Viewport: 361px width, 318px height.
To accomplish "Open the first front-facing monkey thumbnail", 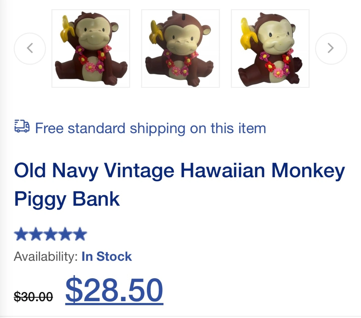I will click(x=91, y=49).
